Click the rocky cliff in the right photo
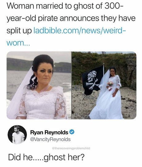The height and width of the screenshot is (167, 142). 131,72
